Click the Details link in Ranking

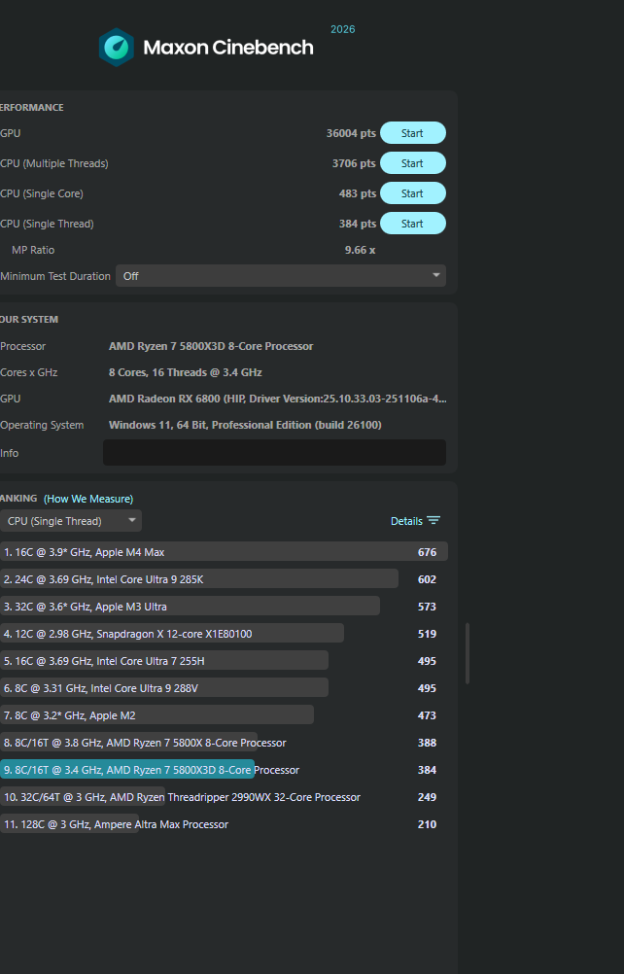point(406,521)
